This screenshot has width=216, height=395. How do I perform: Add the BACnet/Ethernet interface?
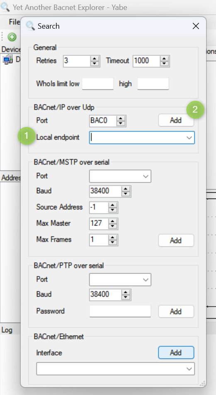pyautogui.click(x=176, y=353)
